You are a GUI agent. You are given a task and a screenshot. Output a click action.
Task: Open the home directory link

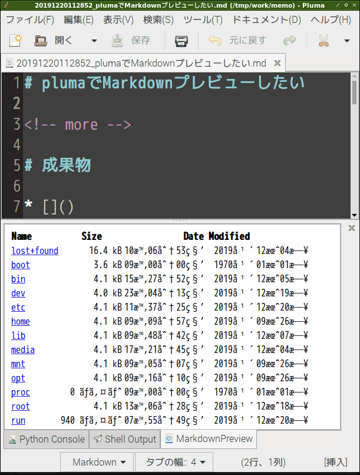(21, 321)
